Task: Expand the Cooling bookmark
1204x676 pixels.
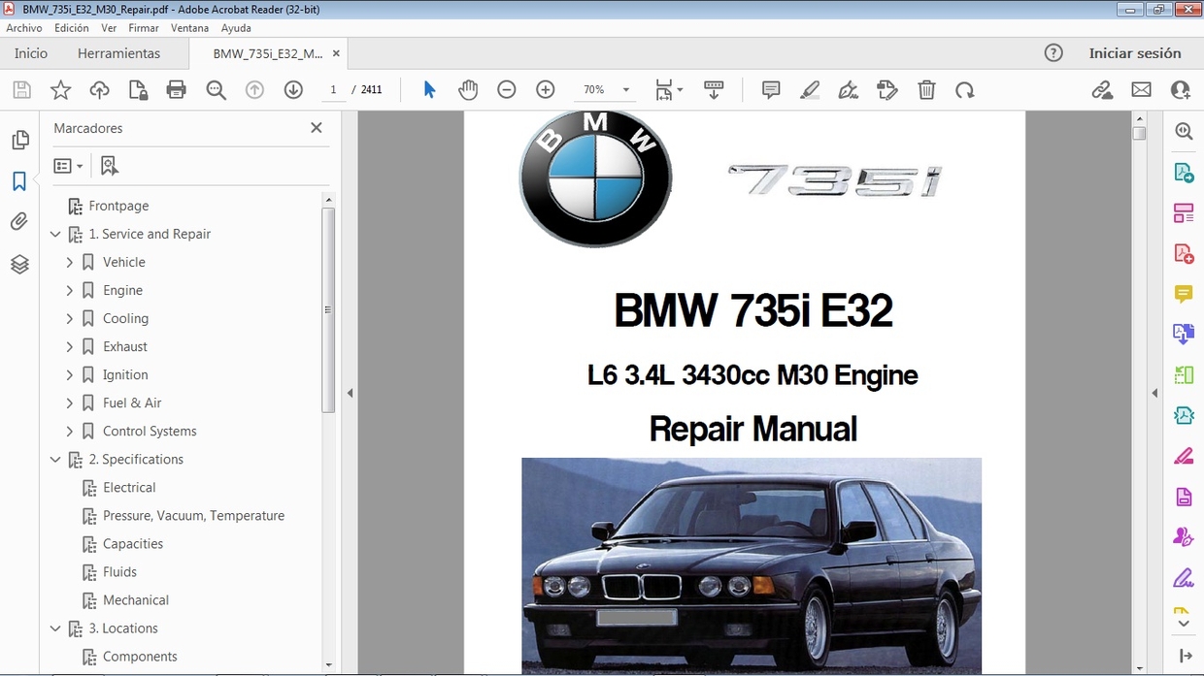Action: (x=69, y=319)
